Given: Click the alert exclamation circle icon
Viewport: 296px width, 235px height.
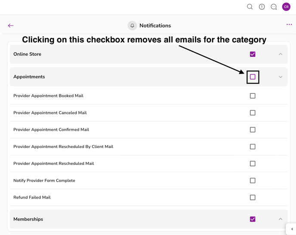Looking at the screenshot, I should coord(262,7).
